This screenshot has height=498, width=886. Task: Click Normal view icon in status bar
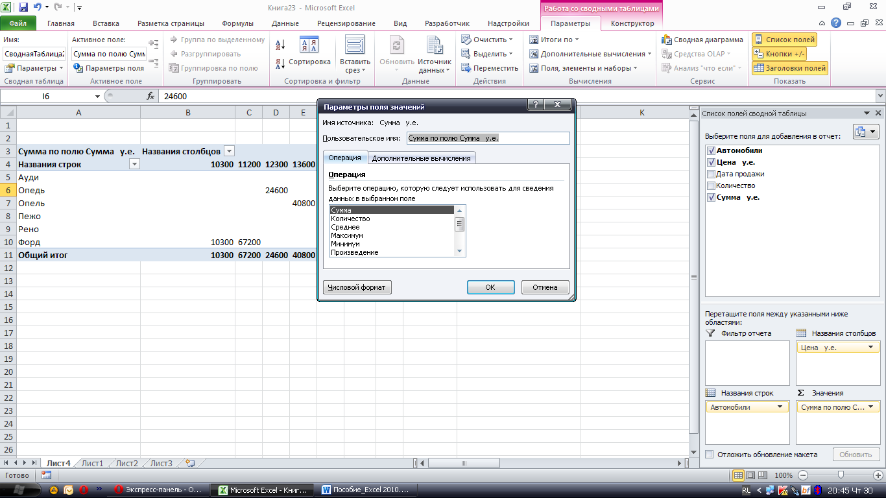(738, 475)
